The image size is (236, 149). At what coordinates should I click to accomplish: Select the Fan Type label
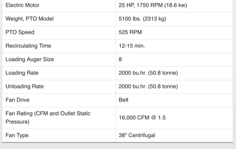click(x=17, y=135)
